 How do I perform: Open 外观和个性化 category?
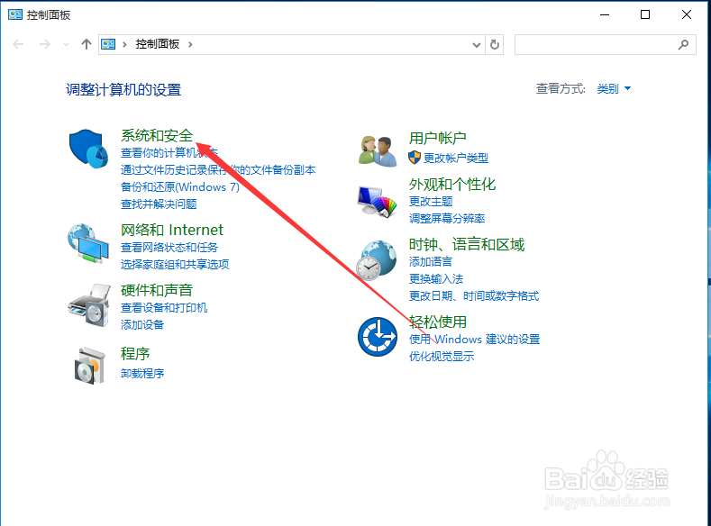point(452,184)
